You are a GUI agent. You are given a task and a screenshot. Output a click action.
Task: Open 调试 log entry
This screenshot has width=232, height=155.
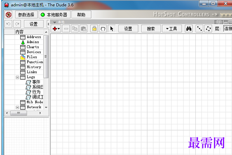pyautogui.click(x=38, y=97)
